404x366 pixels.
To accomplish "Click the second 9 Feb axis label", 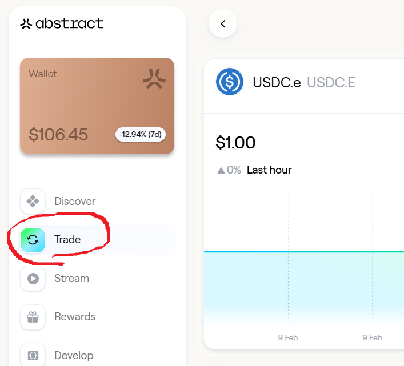I will 373,337.
